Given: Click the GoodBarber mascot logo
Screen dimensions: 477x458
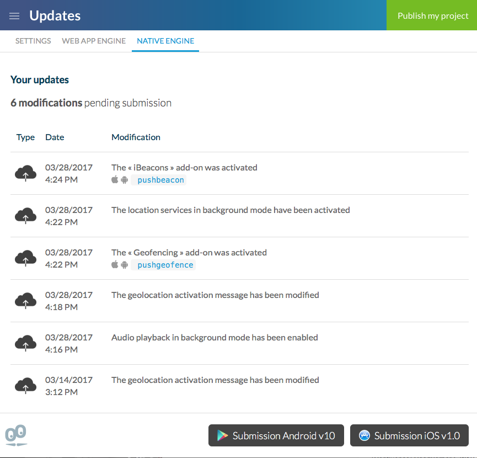Looking at the screenshot, I should click(16, 435).
